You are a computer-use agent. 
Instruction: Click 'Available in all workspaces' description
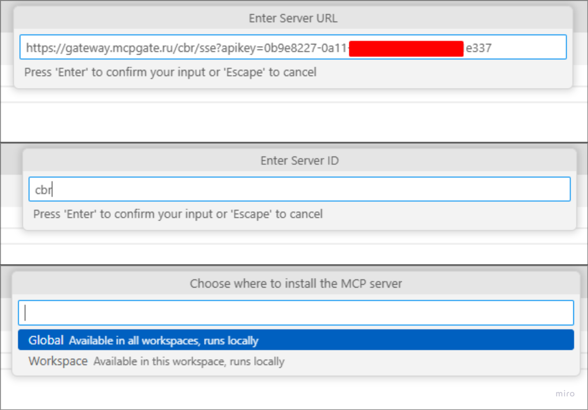coord(164,340)
